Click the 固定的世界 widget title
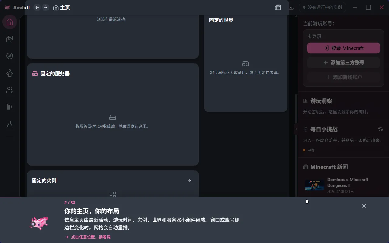The width and height of the screenshot is (389, 243). (x=221, y=20)
